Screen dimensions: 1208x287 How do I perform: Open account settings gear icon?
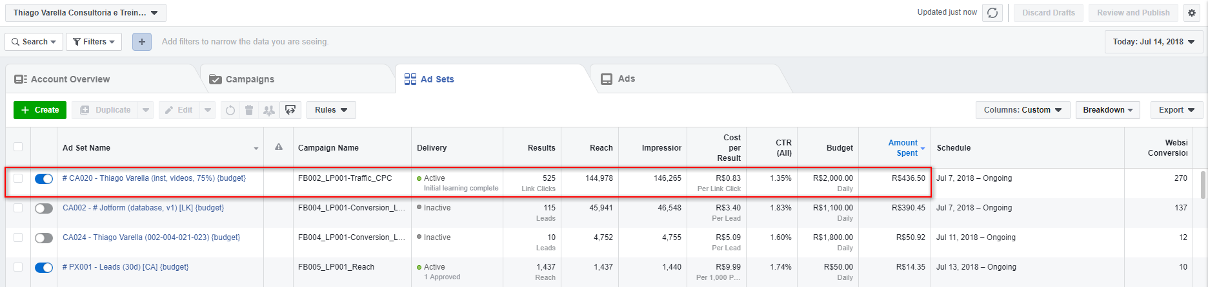point(1192,13)
